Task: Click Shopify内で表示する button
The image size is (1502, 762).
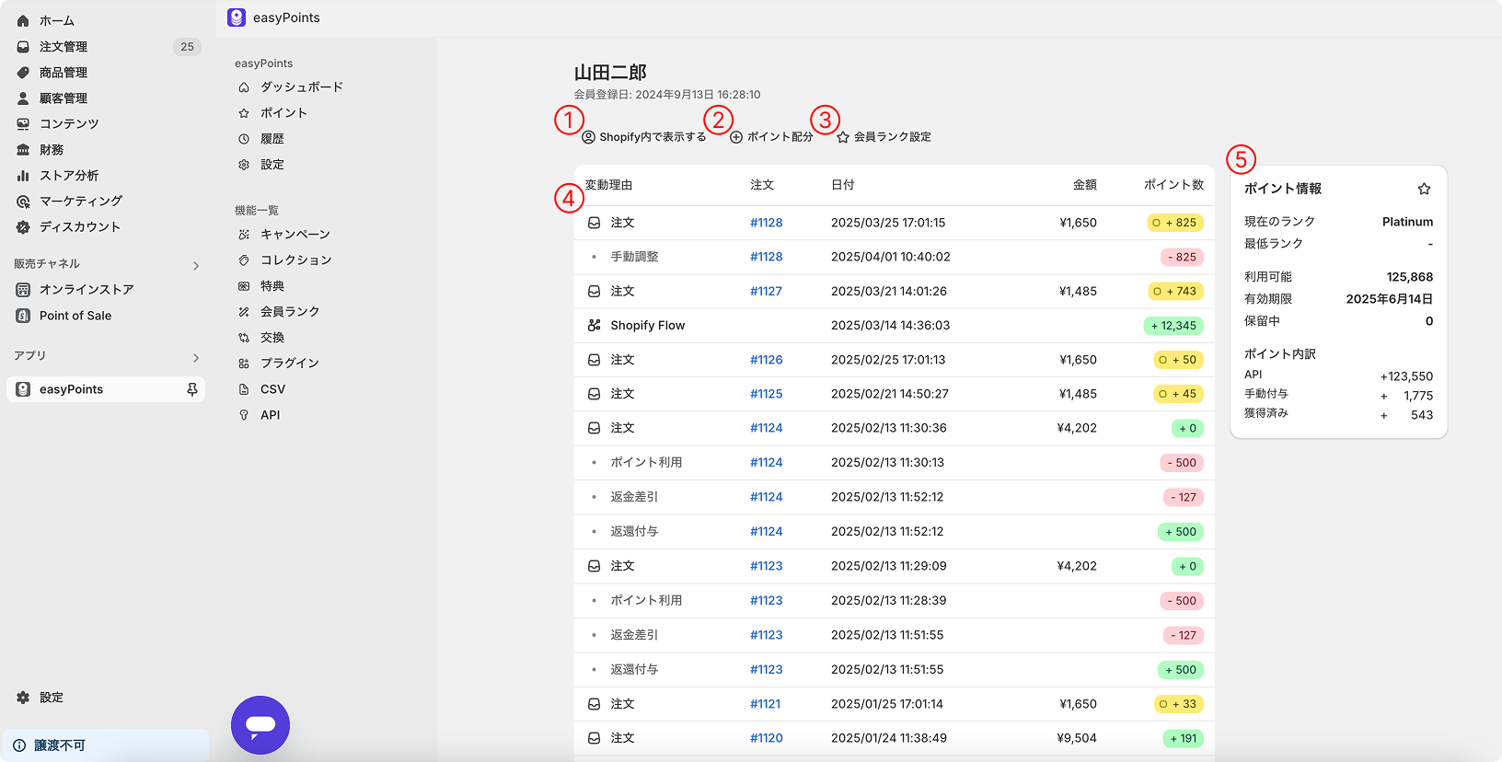Action: (643, 136)
